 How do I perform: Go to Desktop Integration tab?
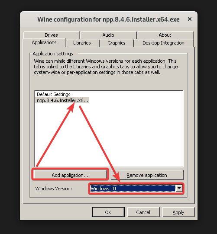pos(163,43)
